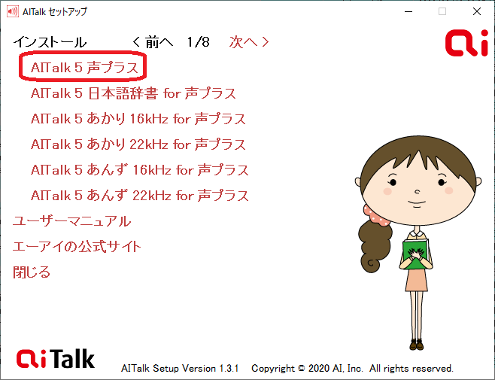Install AITalk 5 声プラス
The image size is (495, 380).
click(84, 67)
